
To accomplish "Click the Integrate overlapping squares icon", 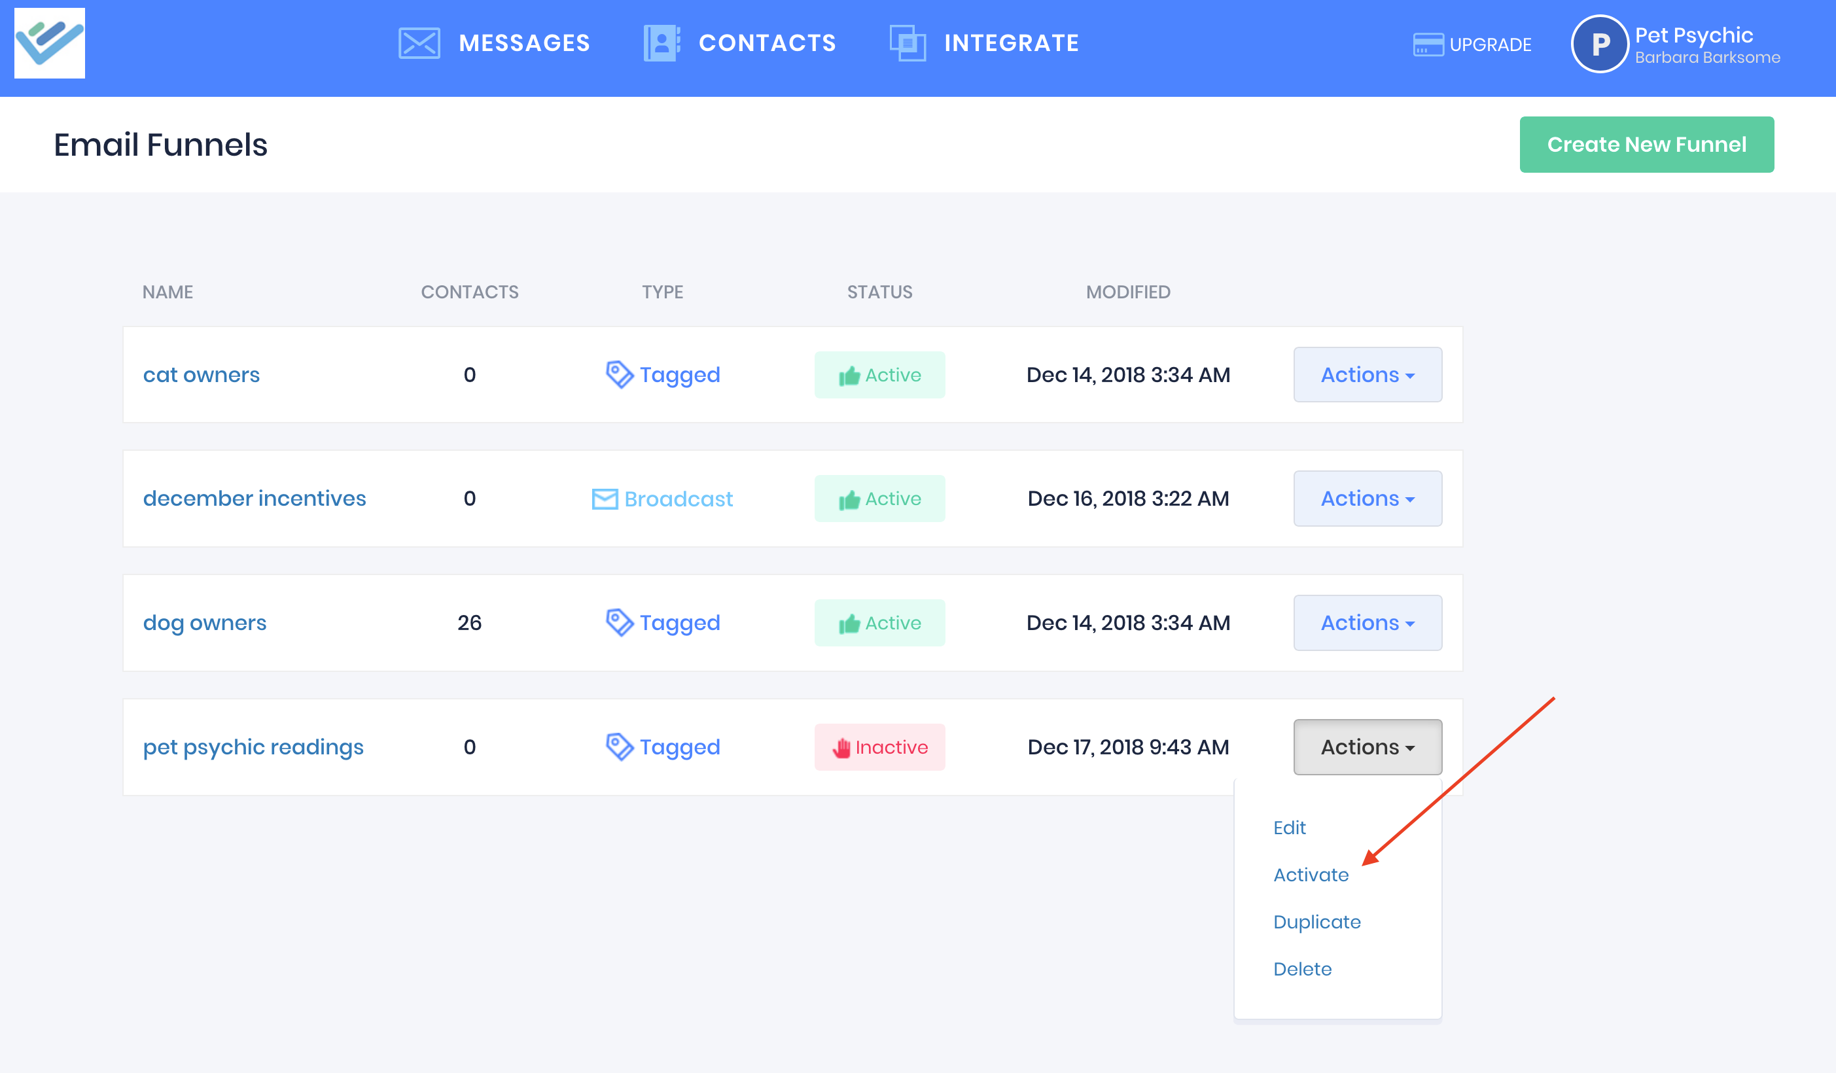I will (x=907, y=43).
